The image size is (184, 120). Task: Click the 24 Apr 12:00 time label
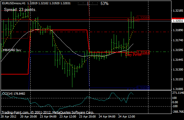click(127, 117)
